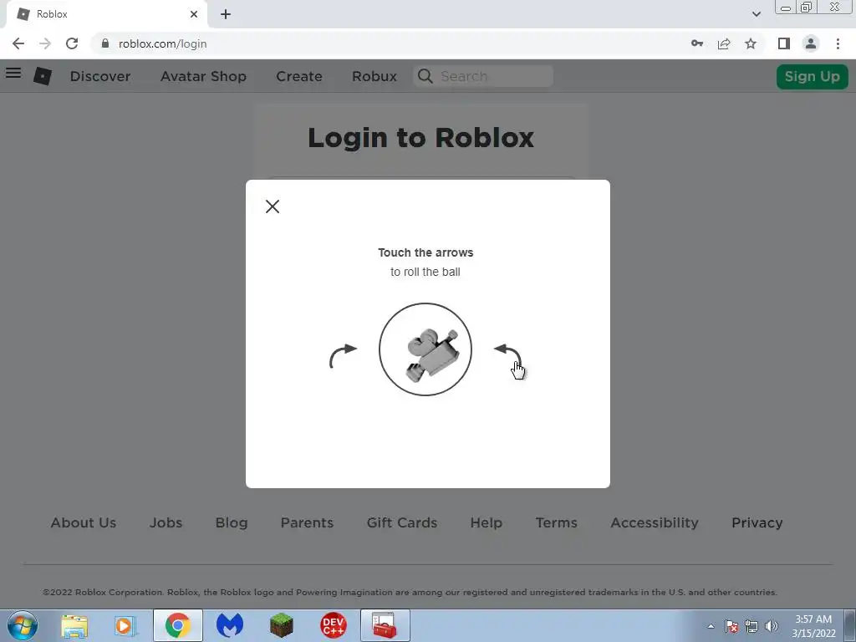
Task: Open the Jobs footer link
Action: tap(166, 522)
